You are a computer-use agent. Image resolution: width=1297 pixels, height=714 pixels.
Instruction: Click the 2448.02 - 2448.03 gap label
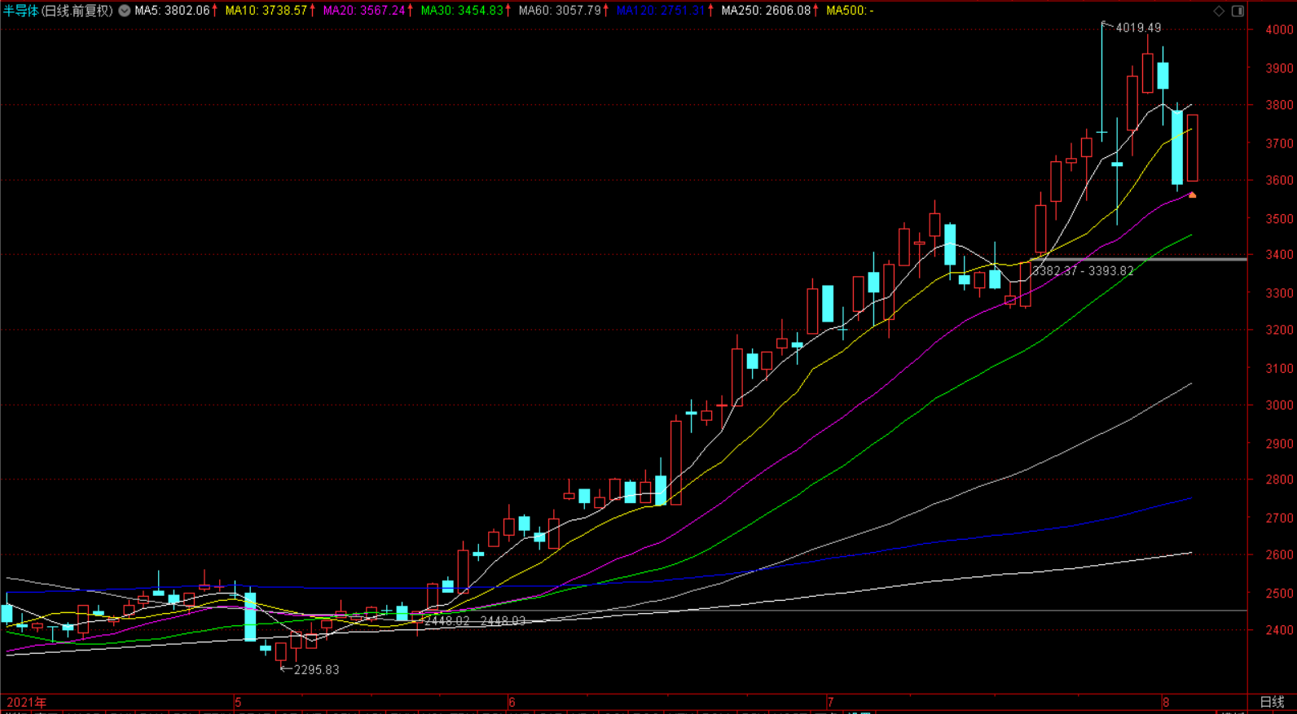click(475, 620)
